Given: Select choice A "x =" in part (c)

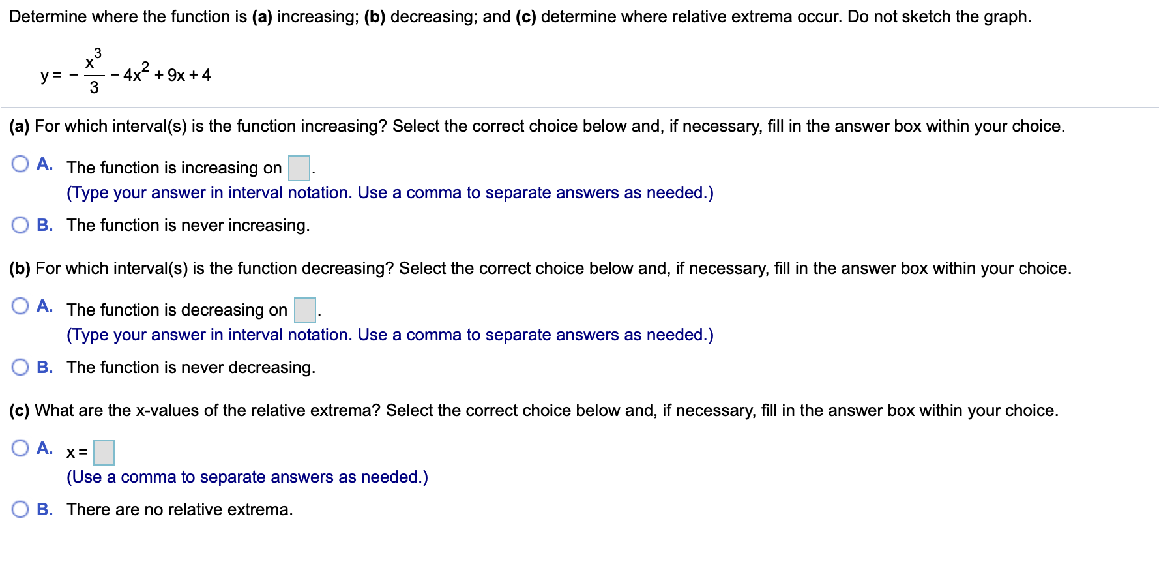Looking at the screenshot, I should [x=20, y=448].
